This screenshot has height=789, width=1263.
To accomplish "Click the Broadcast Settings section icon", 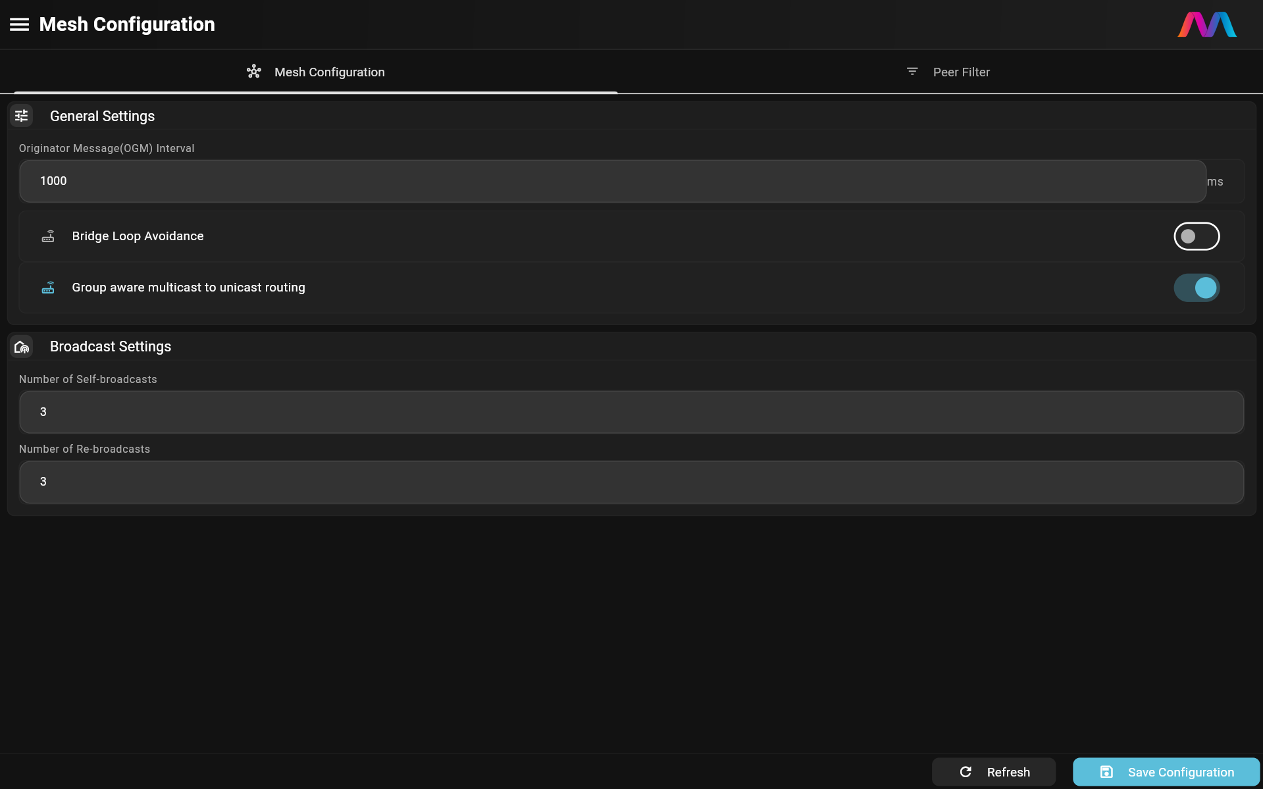I will click(22, 347).
